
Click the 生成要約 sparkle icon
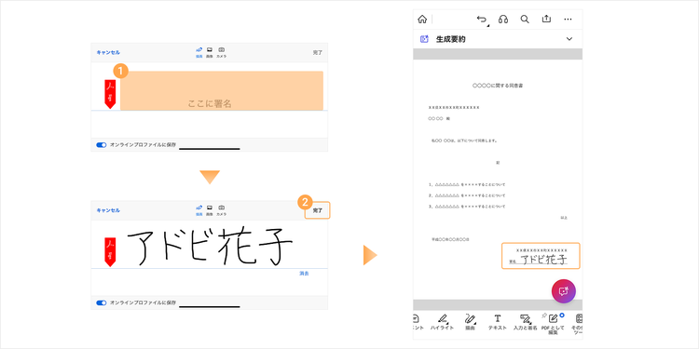[x=424, y=39]
